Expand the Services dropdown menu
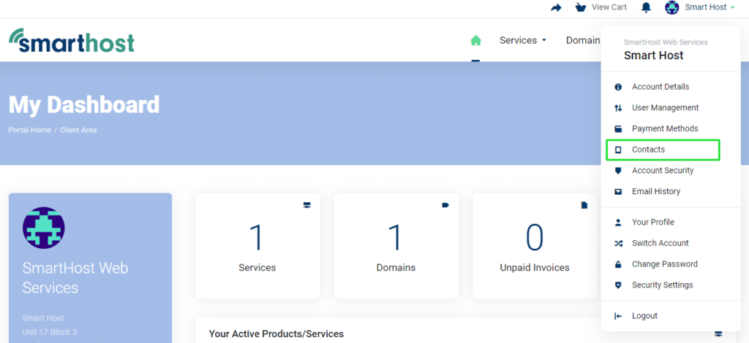 click(x=522, y=40)
